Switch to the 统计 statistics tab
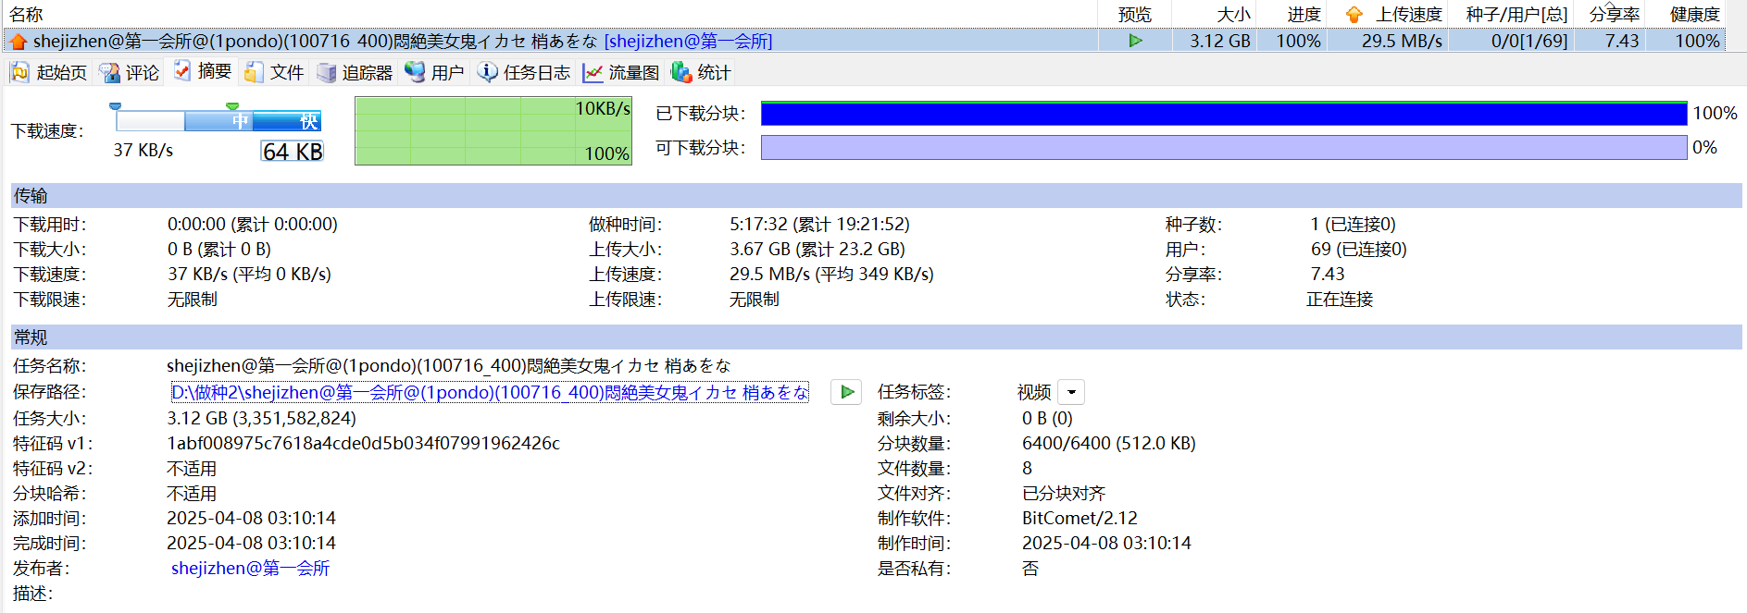This screenshot has height=613, width=1747. point(701,73)
